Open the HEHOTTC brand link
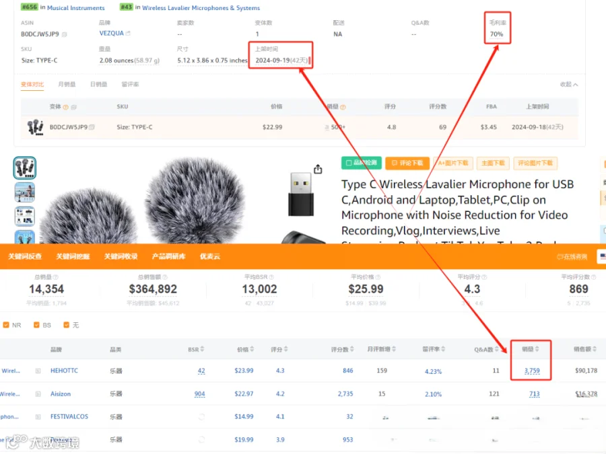 click(64, 371)
